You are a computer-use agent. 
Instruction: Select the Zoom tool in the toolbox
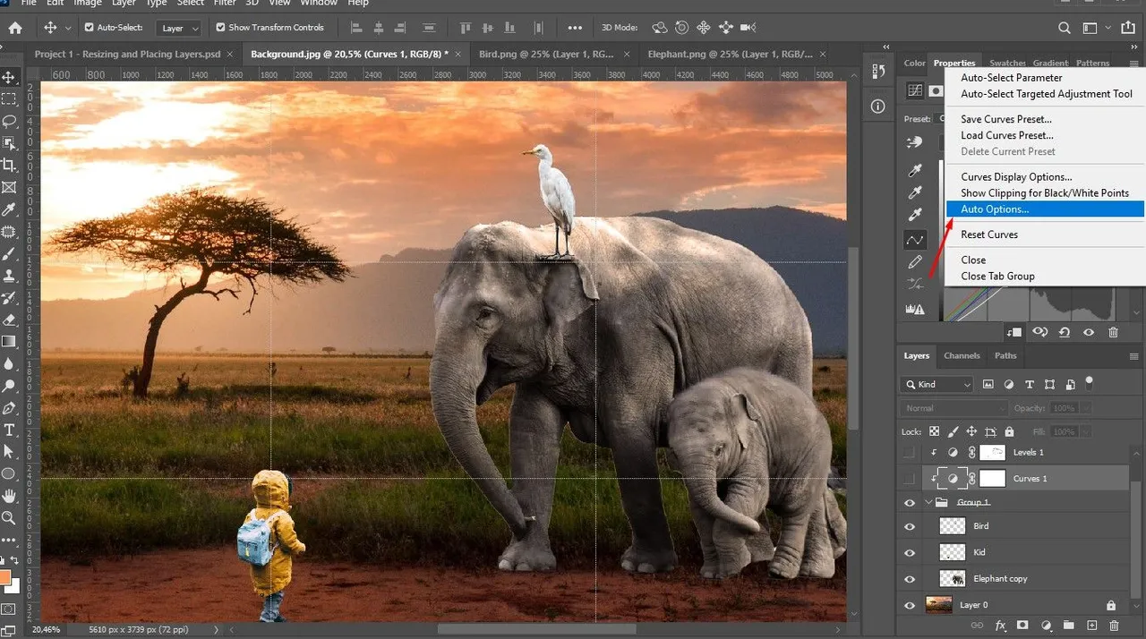click(10, 517)
